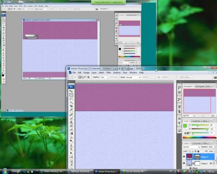This screenshot has width=217, height=174.
Task: Select the Notes tool in front toolbox
Action: point(71,161)
